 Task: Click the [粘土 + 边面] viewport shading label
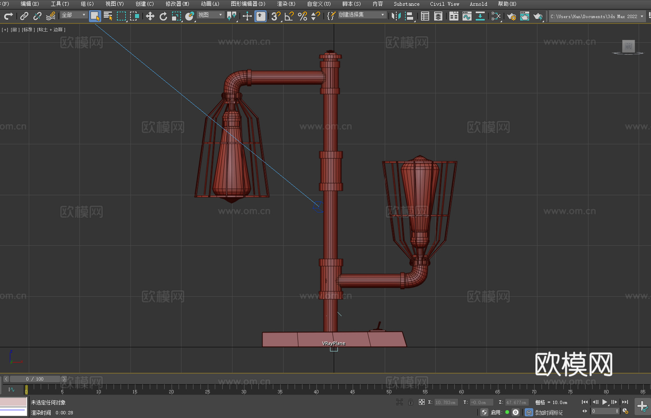51,30
